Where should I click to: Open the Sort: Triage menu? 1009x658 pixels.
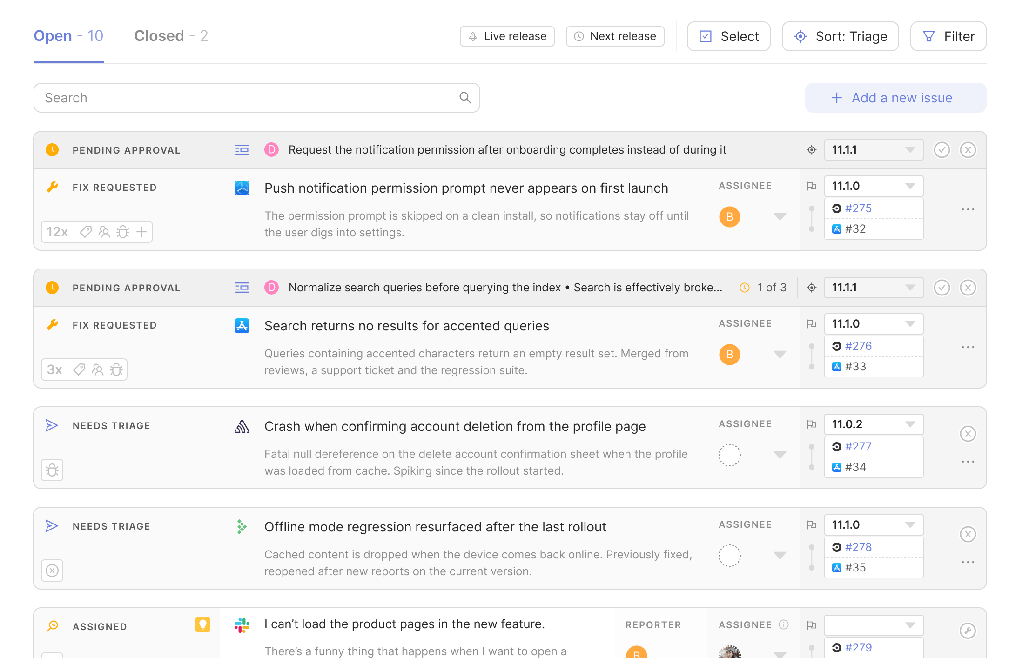click(x=840, y=36)
